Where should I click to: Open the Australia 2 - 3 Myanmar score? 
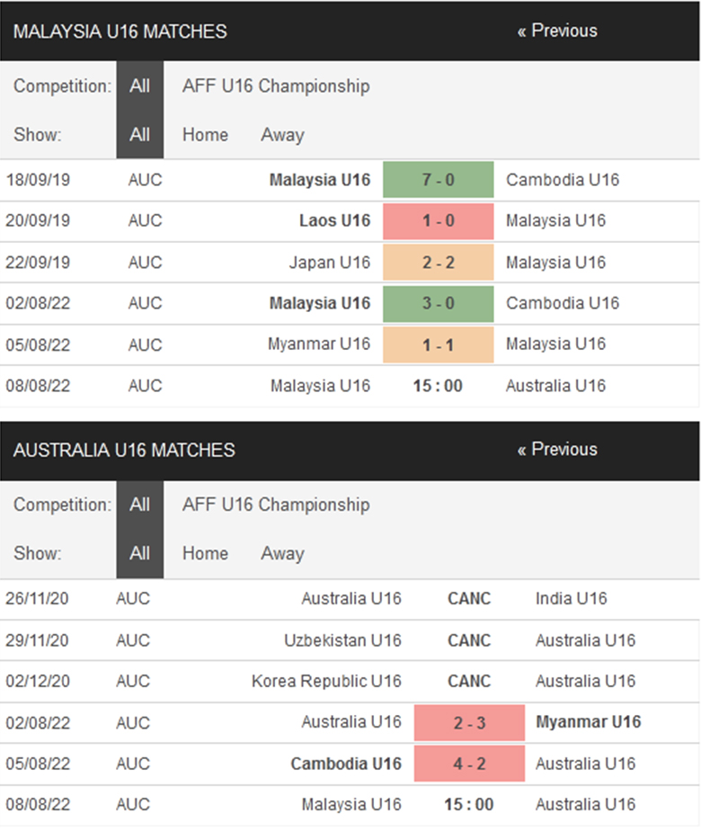coord(469,723)
